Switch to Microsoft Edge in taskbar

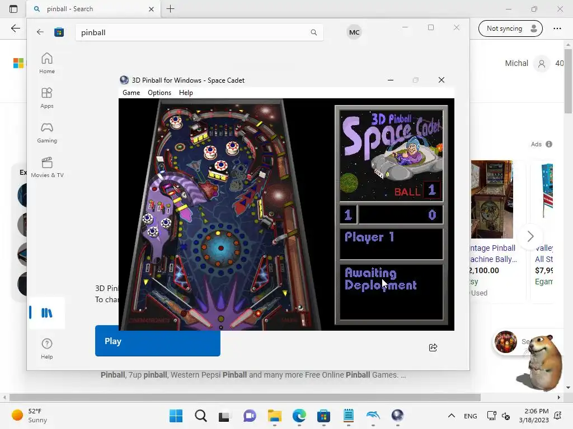[299, 416]
